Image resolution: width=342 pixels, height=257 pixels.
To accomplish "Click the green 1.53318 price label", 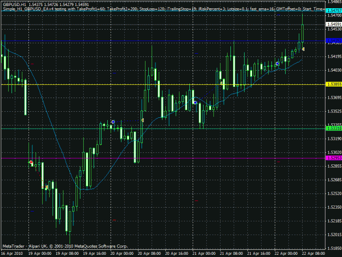I will tap(334, 129).
